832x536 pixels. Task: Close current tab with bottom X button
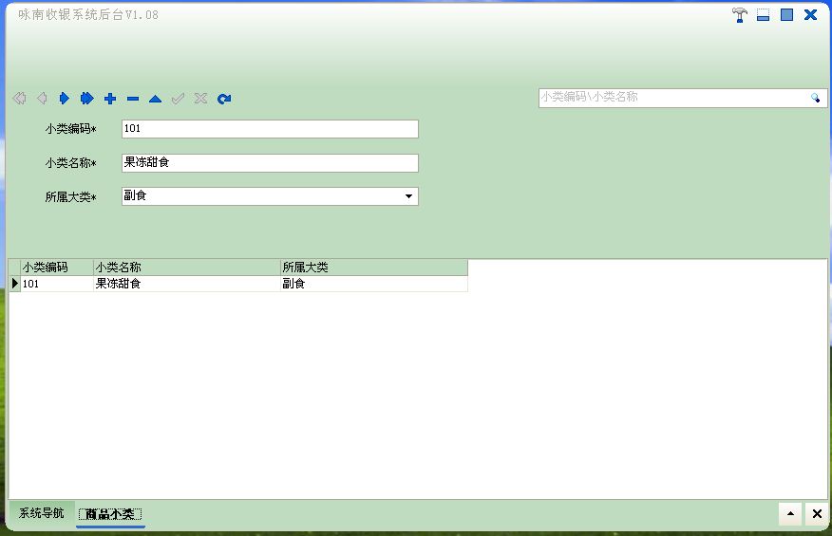[x=817, y=513]
